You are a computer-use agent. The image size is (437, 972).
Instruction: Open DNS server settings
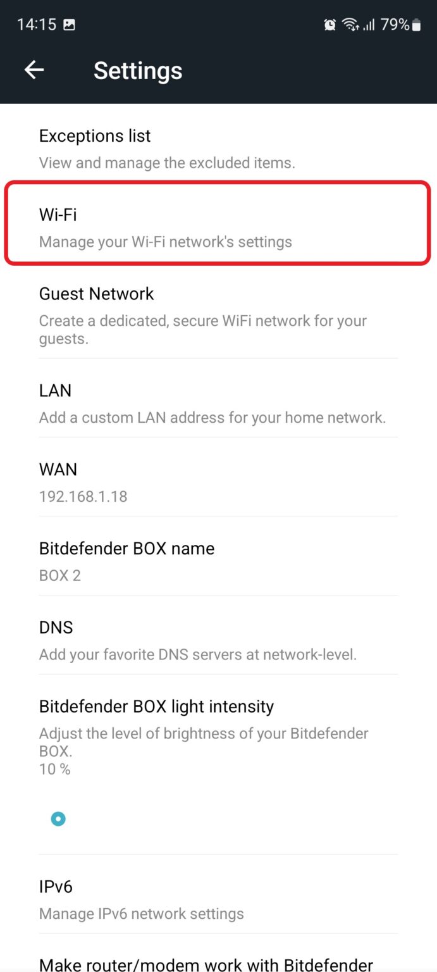(x=218, y=639)
